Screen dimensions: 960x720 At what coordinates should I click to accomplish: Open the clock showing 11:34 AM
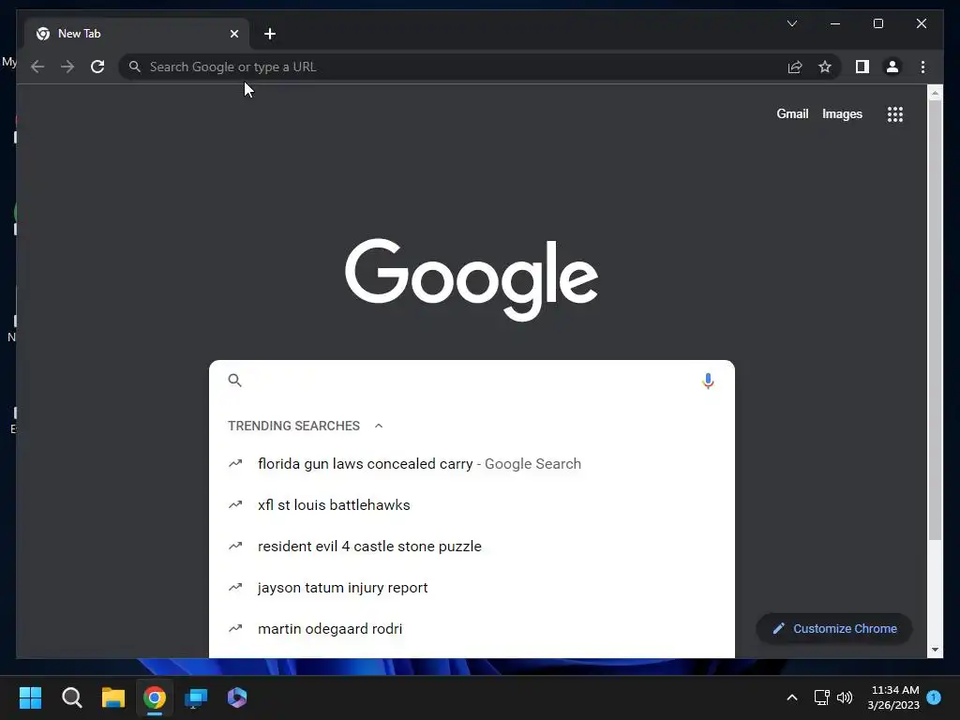point(893,697)
